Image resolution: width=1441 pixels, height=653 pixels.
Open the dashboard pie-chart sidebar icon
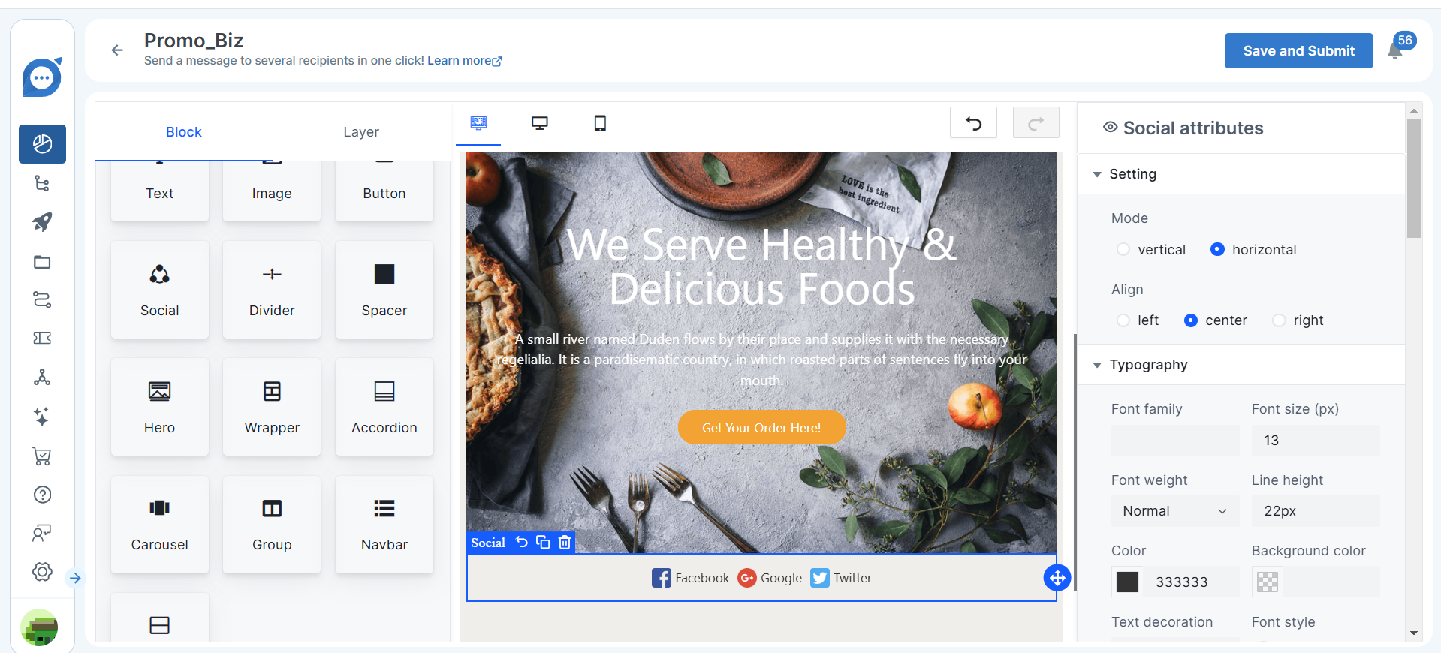click(42, 144)
